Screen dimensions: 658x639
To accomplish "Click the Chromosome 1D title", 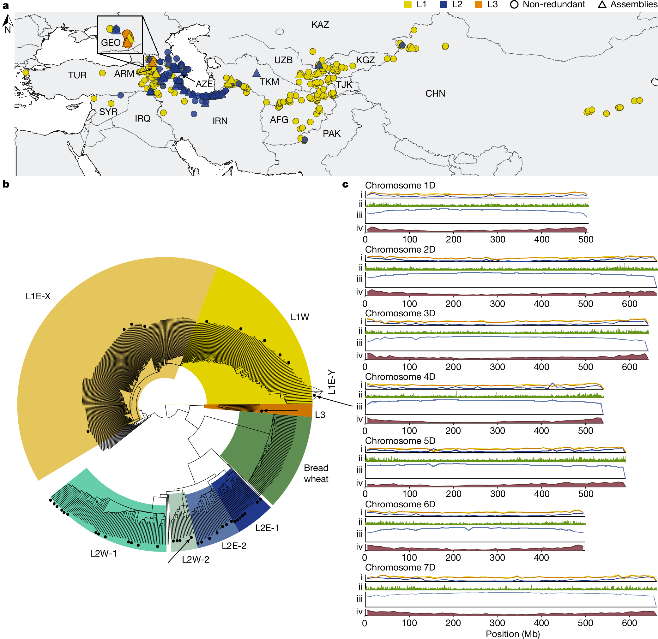I will pos(400,185).
